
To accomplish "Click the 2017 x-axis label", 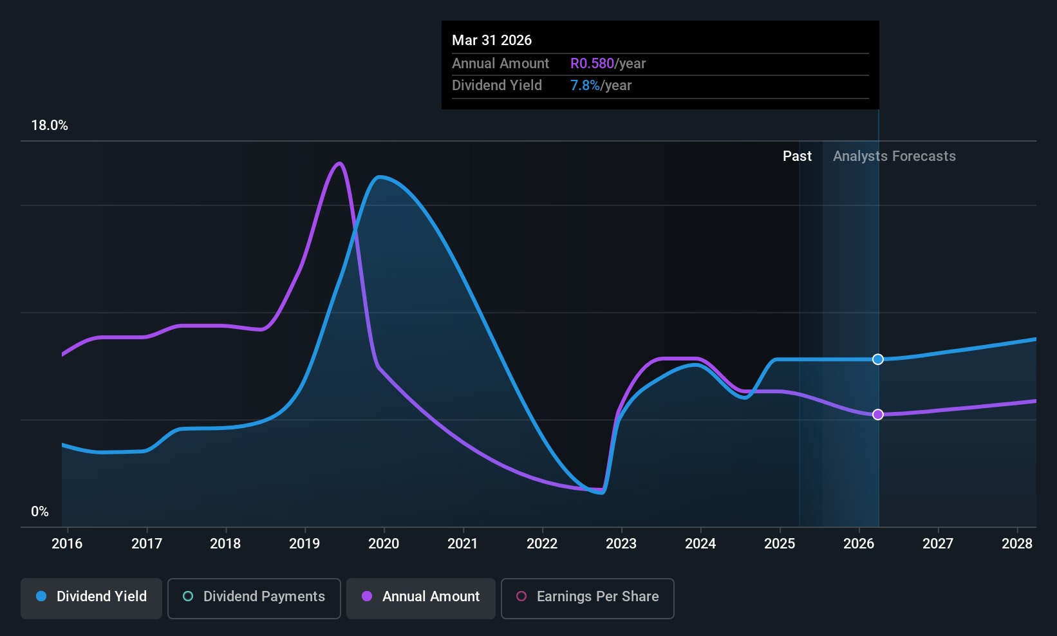I will [147, 544].
